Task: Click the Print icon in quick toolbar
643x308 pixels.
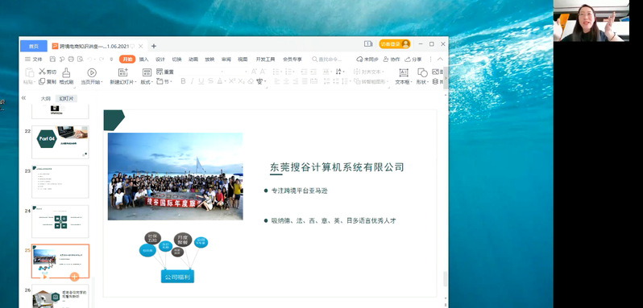Action: pyautogui.click(x=71, y=60)
